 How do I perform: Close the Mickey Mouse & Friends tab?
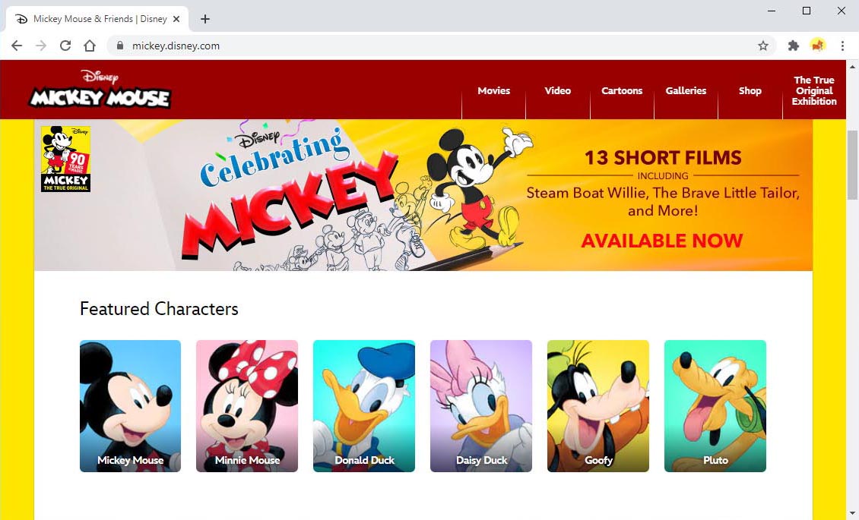tap(176, 19)
